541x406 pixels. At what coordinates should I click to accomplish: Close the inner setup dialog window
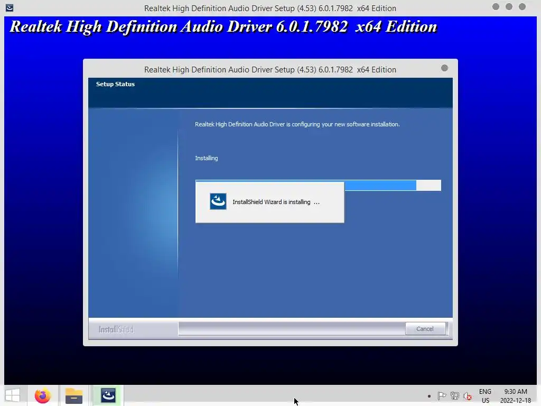444,68
